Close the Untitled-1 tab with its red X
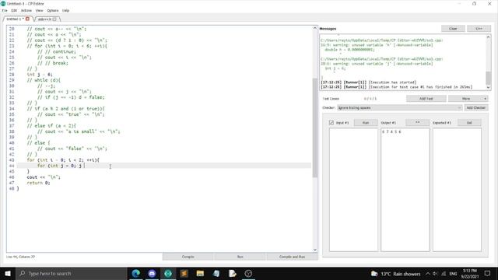Viewport: 498px width, 280px height. point(28,19)
